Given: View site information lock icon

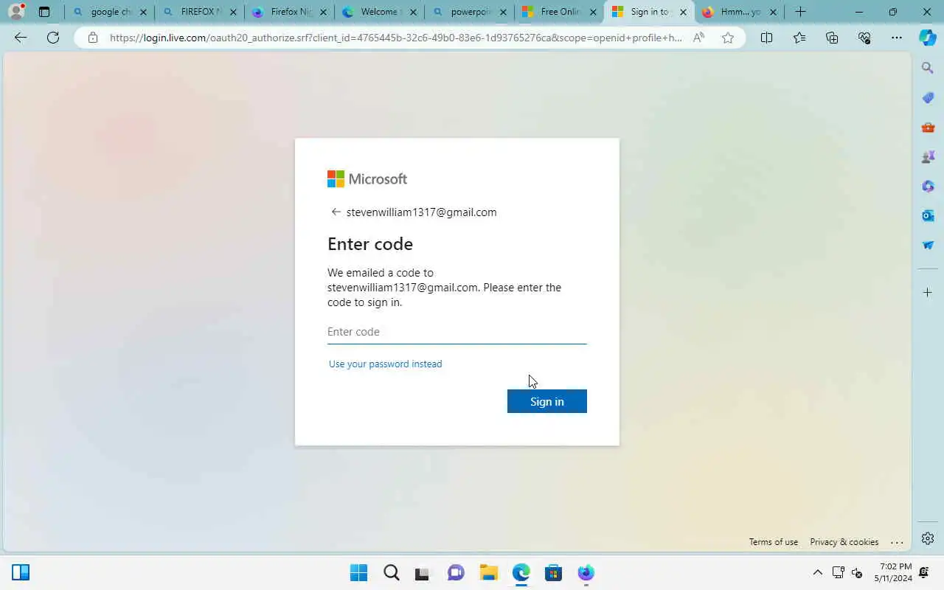Looking at the screenshot, I should point(92,38).
